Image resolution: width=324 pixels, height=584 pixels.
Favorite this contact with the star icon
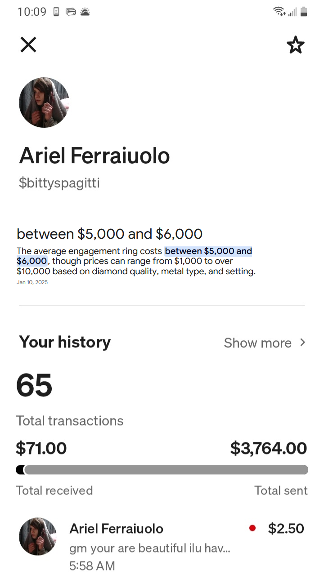[x=295, y=45]
